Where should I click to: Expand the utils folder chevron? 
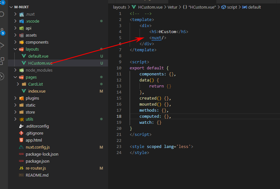(x=15, y=119)
